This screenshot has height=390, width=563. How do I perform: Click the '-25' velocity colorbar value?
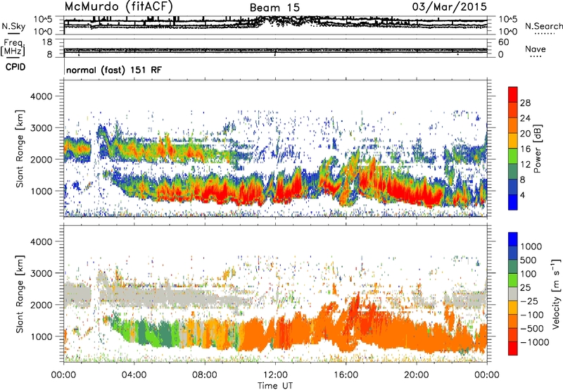click(529, 301)
